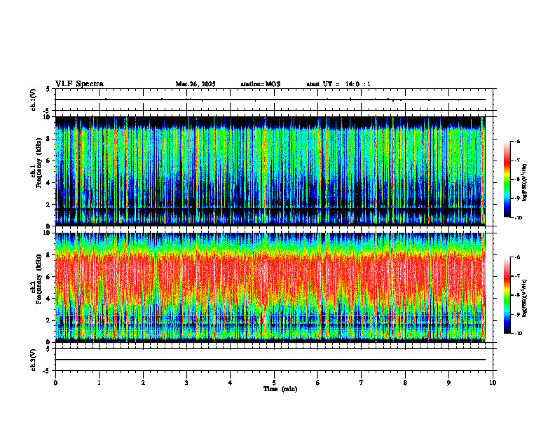
Task: Select the date text "Mar.26, 2025"
Action: pyautogui.click(x=196, y=84)
